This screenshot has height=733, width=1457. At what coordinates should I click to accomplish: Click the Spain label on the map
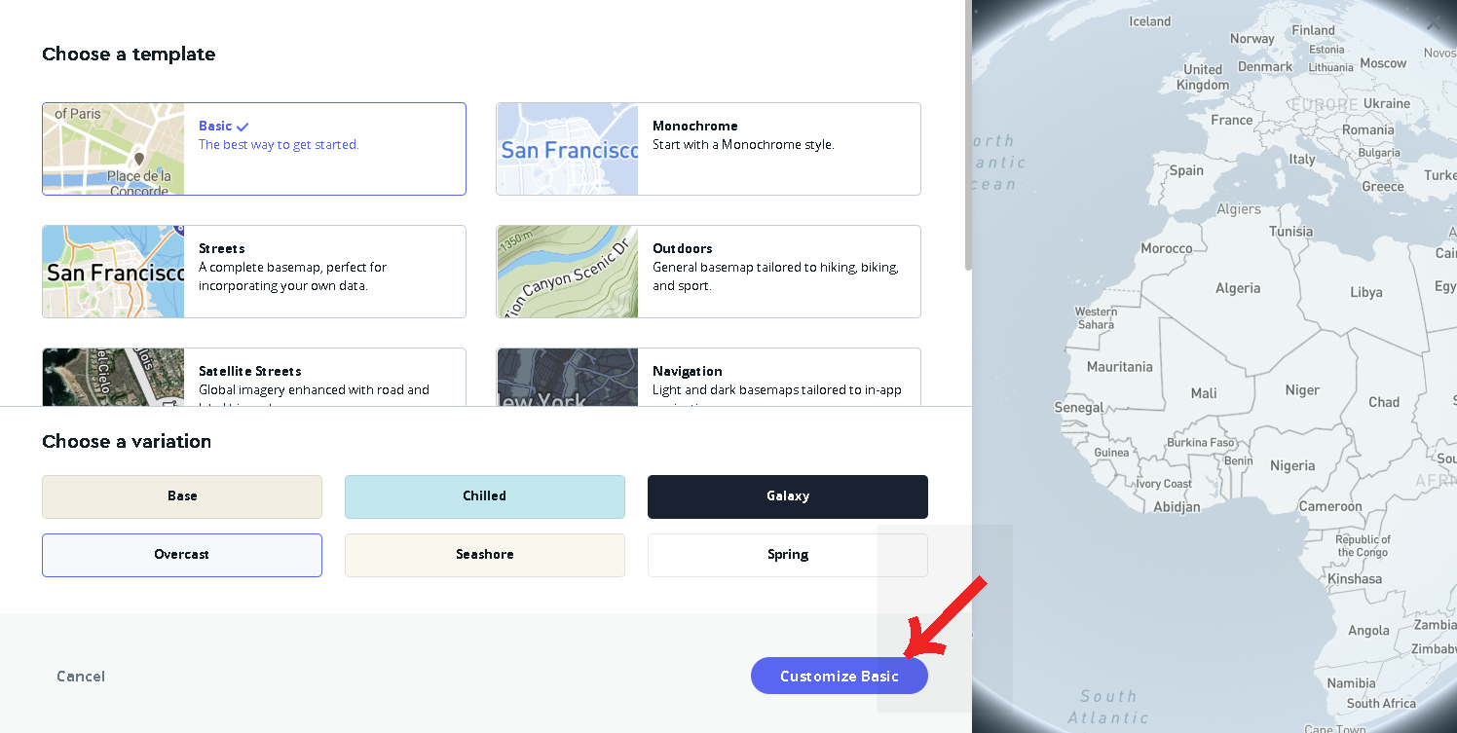tap(1186, 170)
